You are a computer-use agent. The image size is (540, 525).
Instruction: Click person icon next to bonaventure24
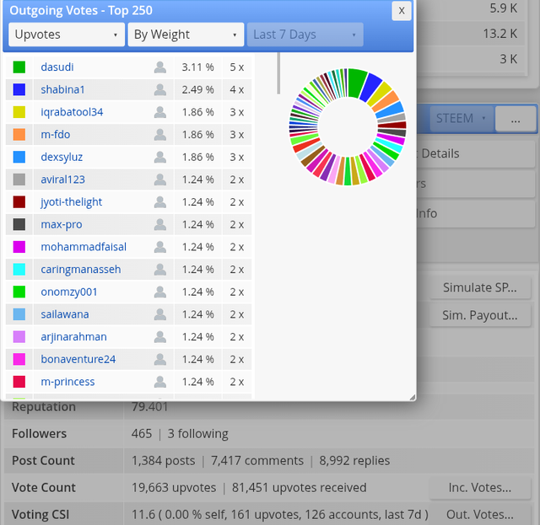pos(159,359)
